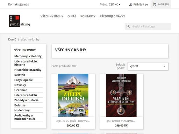
Task: Open the Seřadit podle Vybrat dropdown
Action: click(x=148, y=66)
